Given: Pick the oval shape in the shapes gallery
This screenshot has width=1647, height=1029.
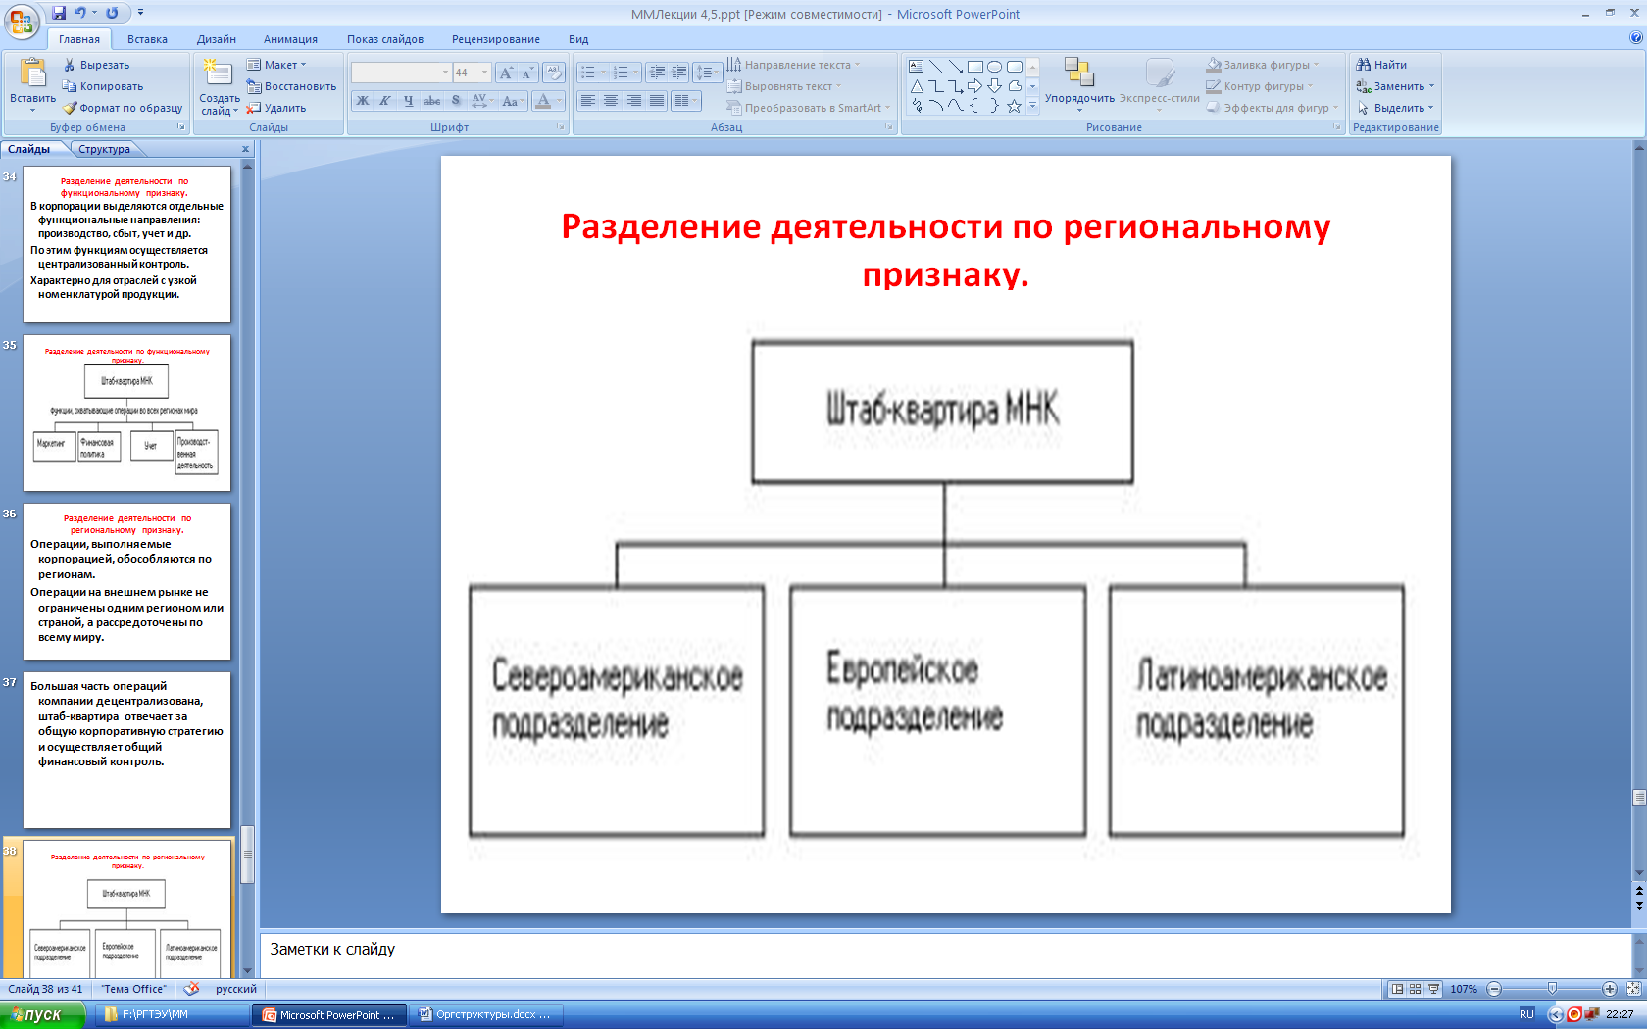Looking at the screenshot, I should coord(995,67).
